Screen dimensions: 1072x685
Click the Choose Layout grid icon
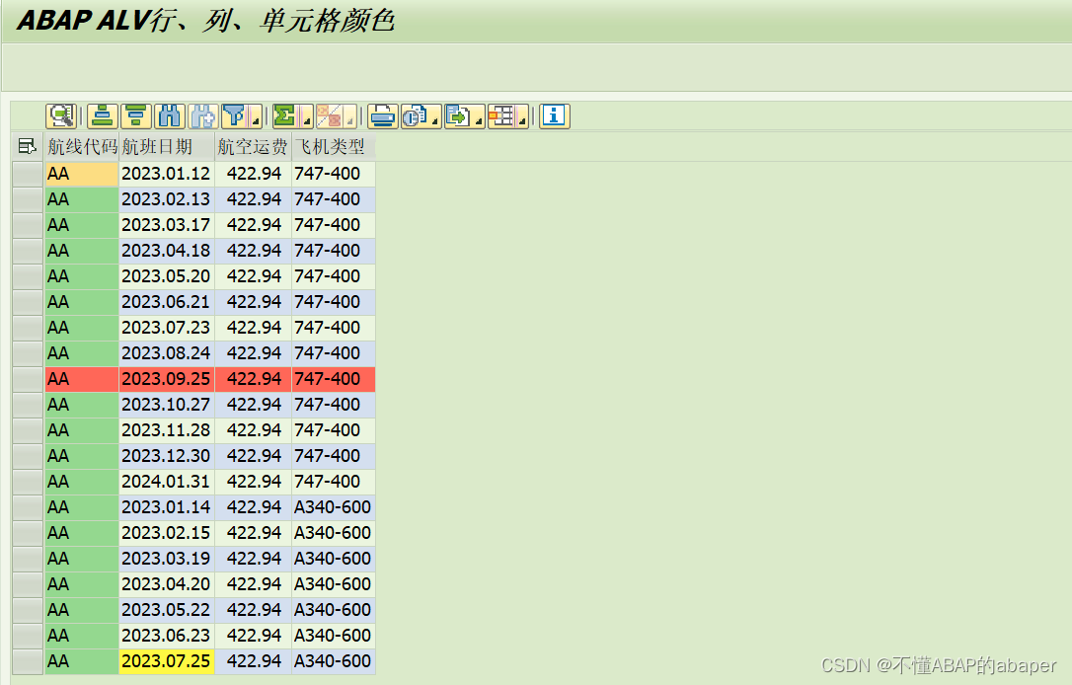tap(503, 116)
